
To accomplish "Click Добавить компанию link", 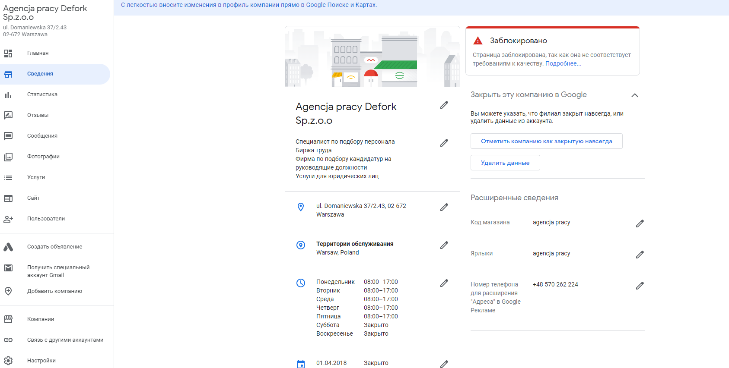I will coord(54,291).
